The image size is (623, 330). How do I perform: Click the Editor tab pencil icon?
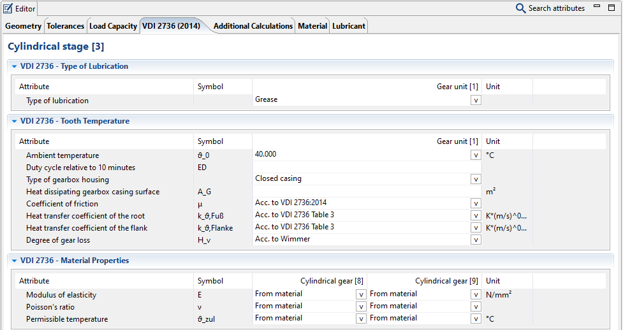point(8,8)
